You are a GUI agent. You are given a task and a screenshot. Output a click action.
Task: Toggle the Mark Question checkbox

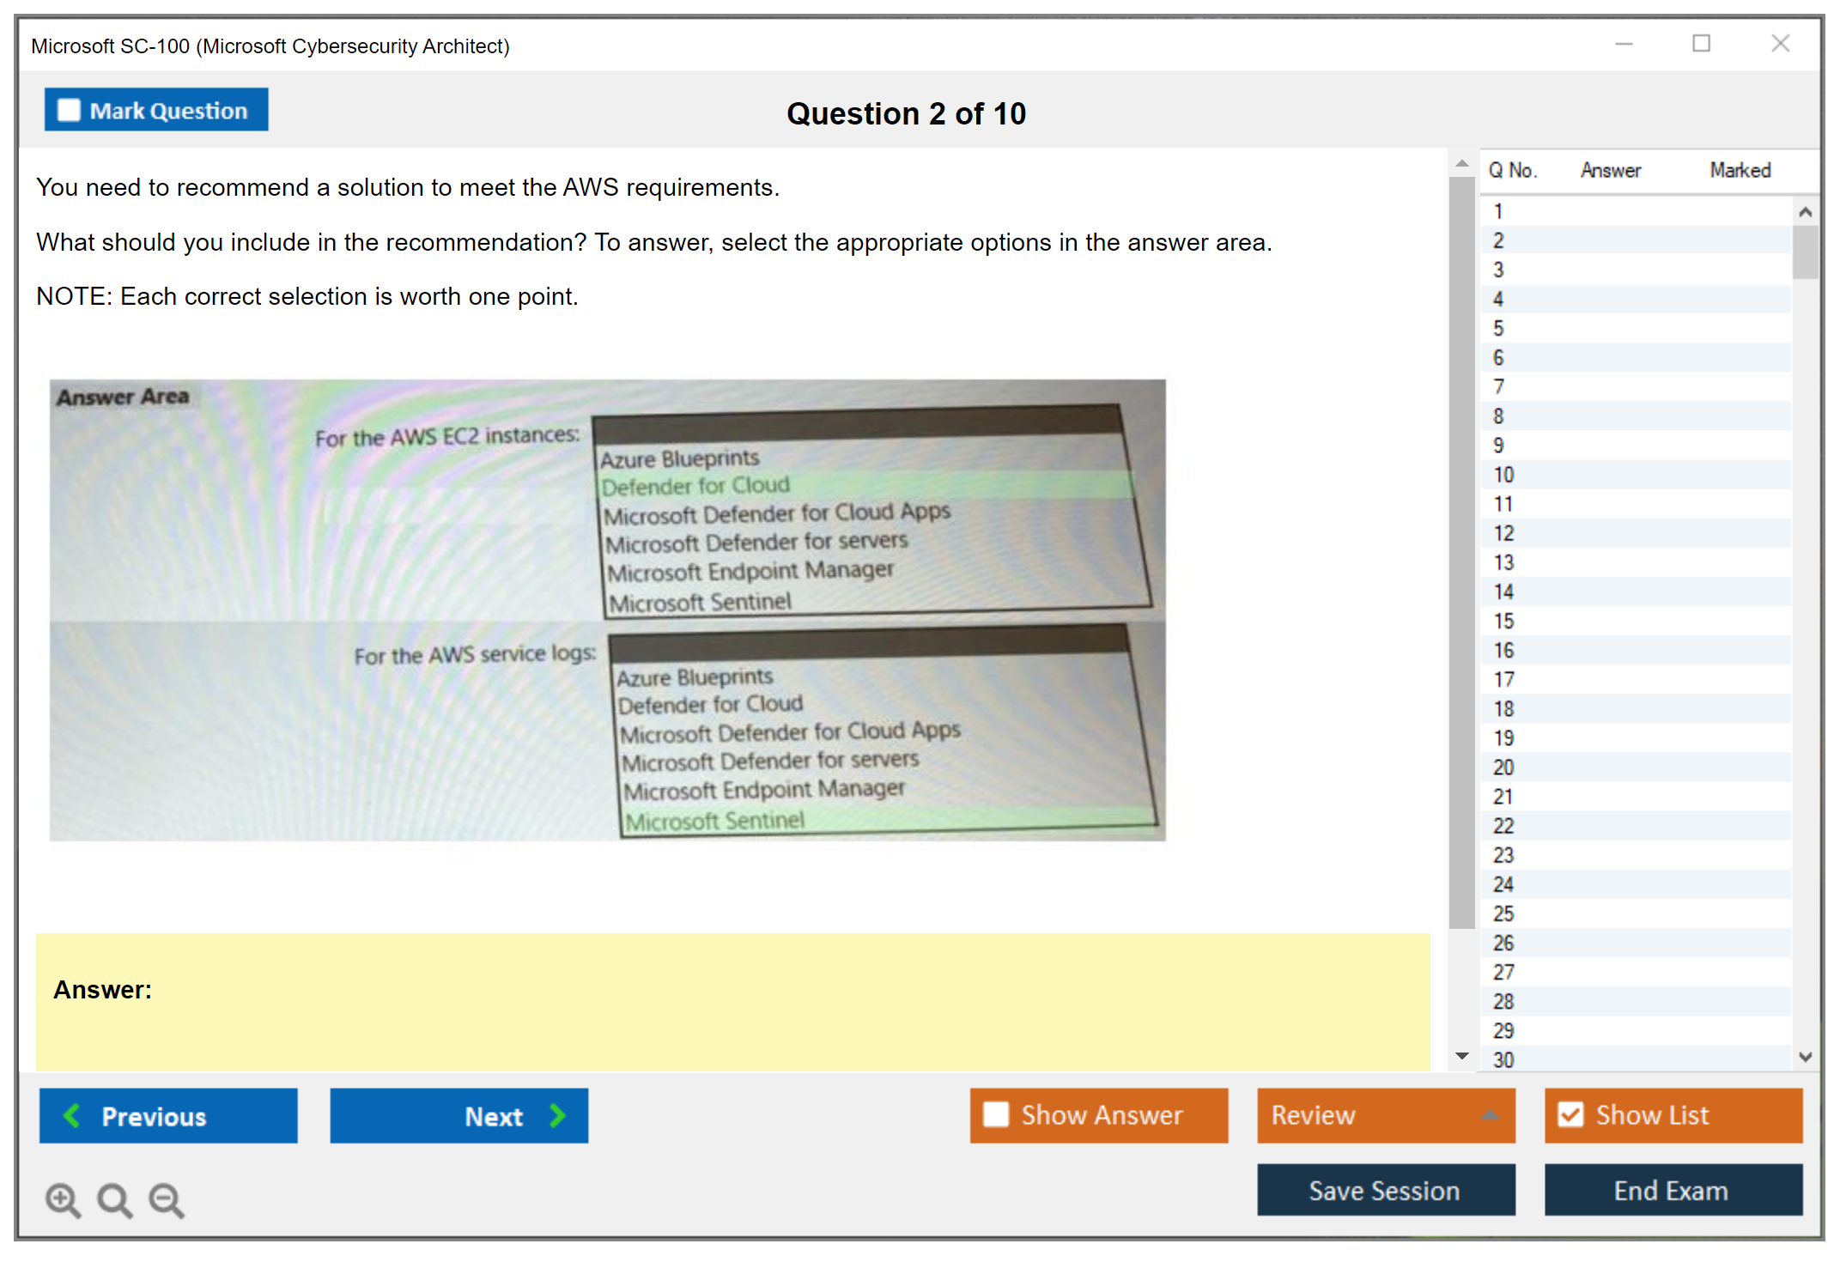point(69,110)
